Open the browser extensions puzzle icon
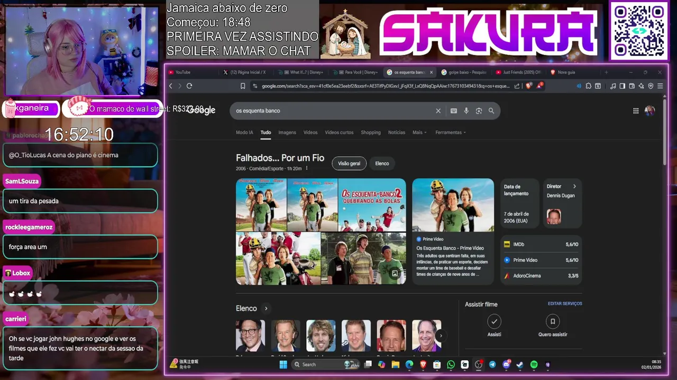Image resolution: width=677 pixels, height=380 pixels. [588, 86]
